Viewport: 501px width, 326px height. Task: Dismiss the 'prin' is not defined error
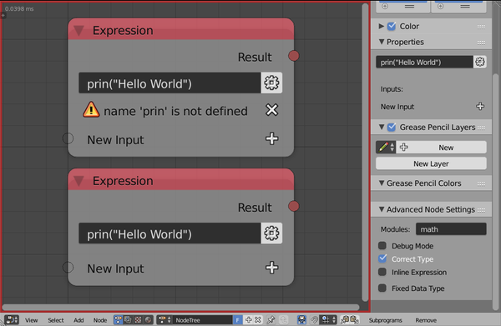(271, 110)
